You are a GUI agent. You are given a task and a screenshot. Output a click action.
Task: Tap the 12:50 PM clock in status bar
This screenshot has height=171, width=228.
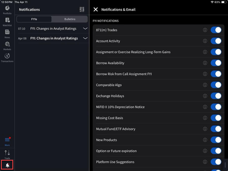coord(7,2)
